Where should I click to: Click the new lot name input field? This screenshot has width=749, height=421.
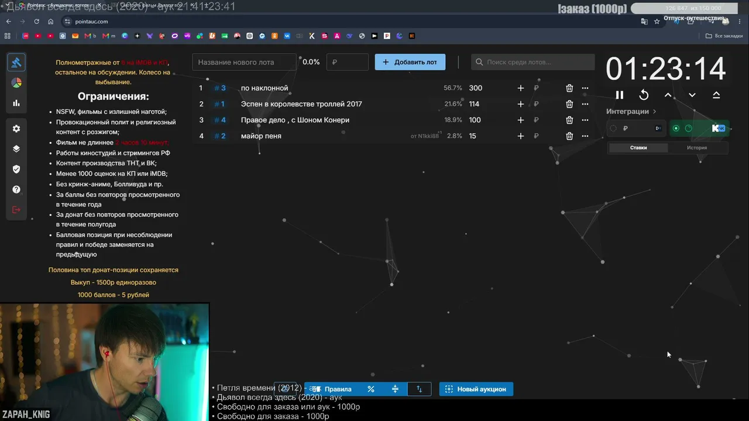(x=245, y=62)
